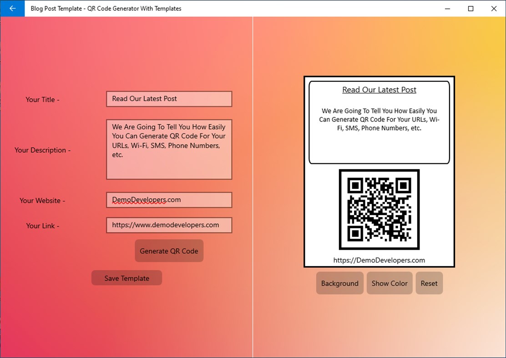506x358 pixels.
Task: Click the Your Link input field
Action: [169, 225]
